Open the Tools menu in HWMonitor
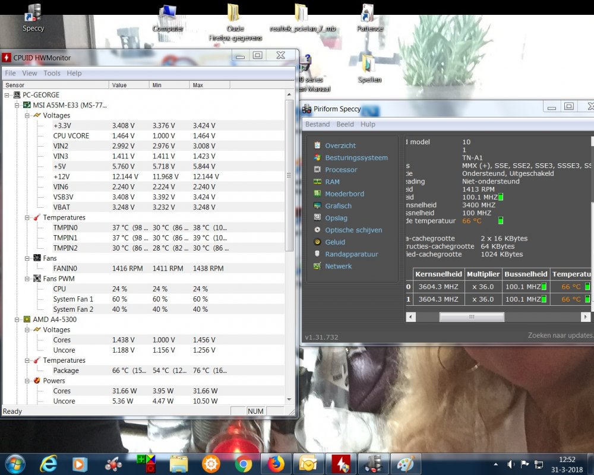The height and width of the screenshot is (475, 594). [52, 73]
